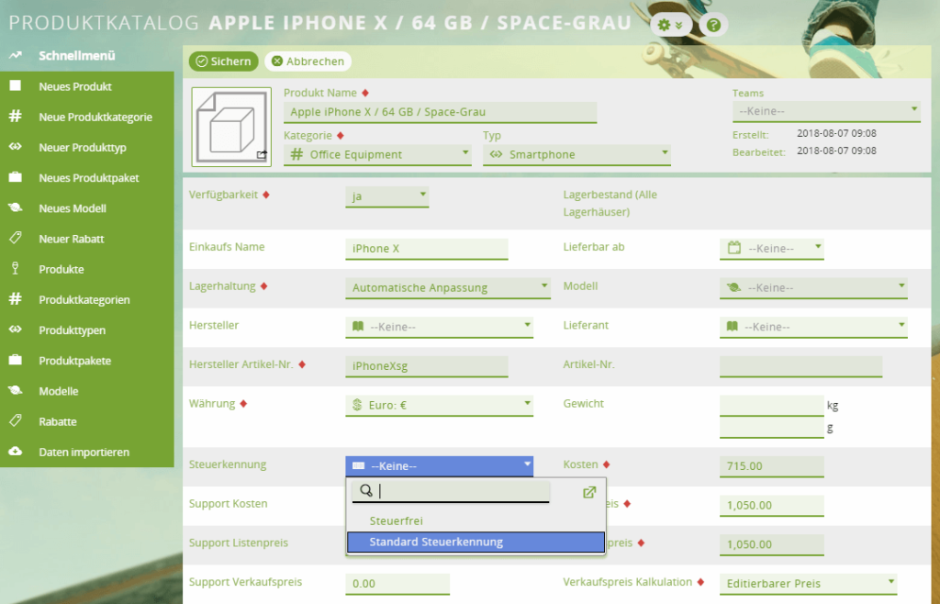
Task: Click the small export icon on product image
Action: [262, 155]
